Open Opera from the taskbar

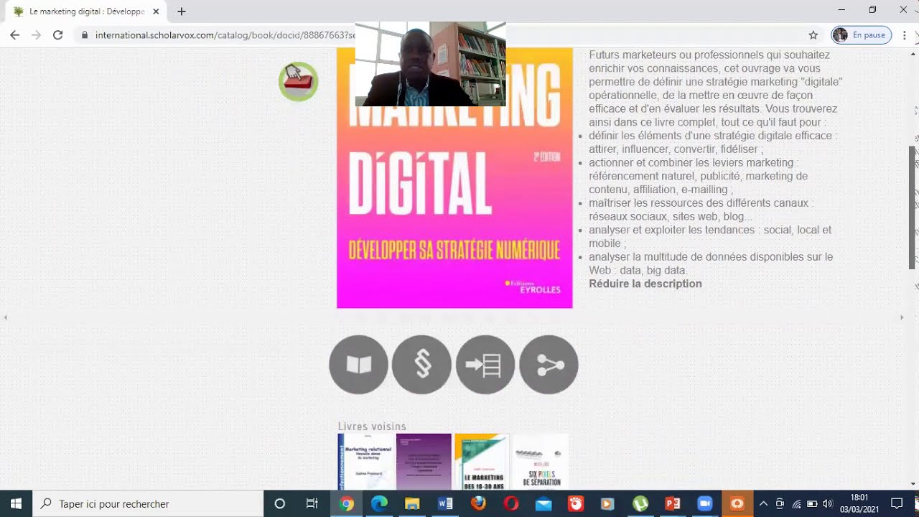(510, 503)
